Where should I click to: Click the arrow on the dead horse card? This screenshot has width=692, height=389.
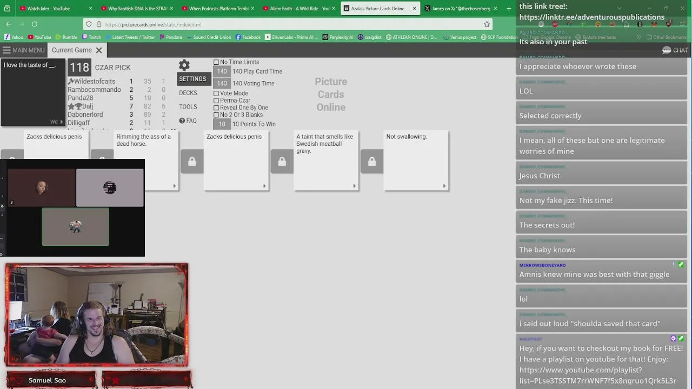(x=174, y=186)
